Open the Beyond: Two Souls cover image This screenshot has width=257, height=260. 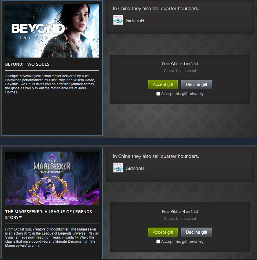click(x=52, y=31)
